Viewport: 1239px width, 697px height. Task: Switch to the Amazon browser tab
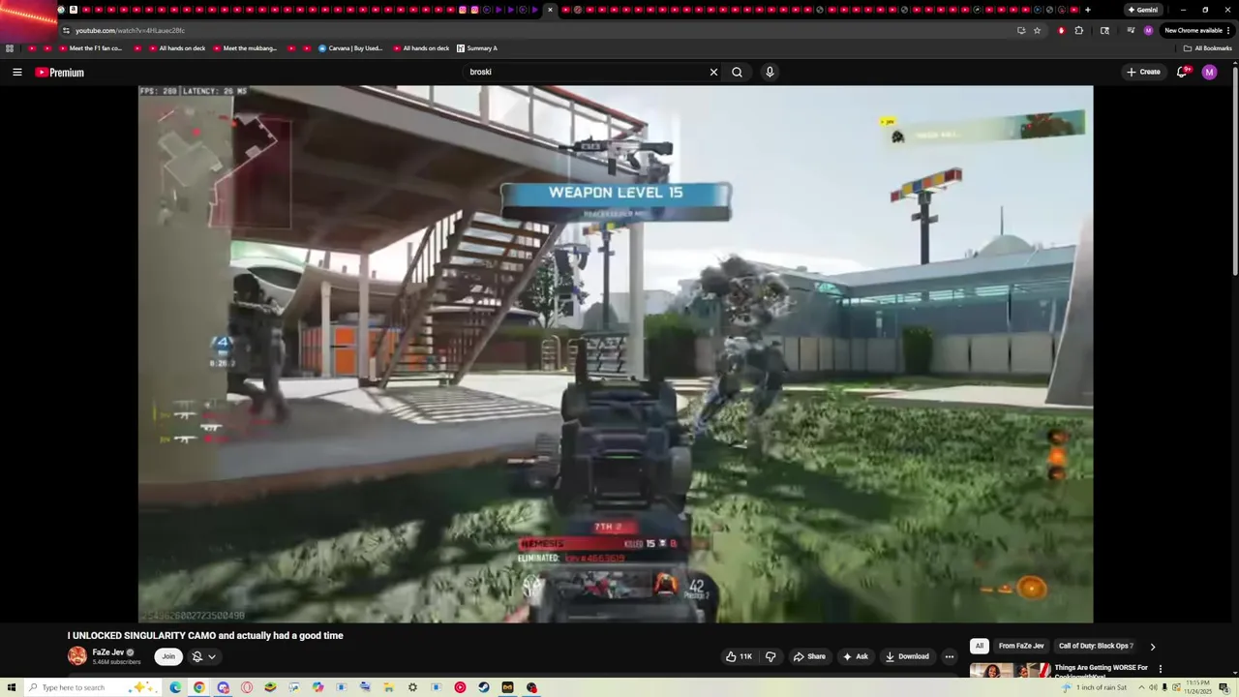click(73, 10)
